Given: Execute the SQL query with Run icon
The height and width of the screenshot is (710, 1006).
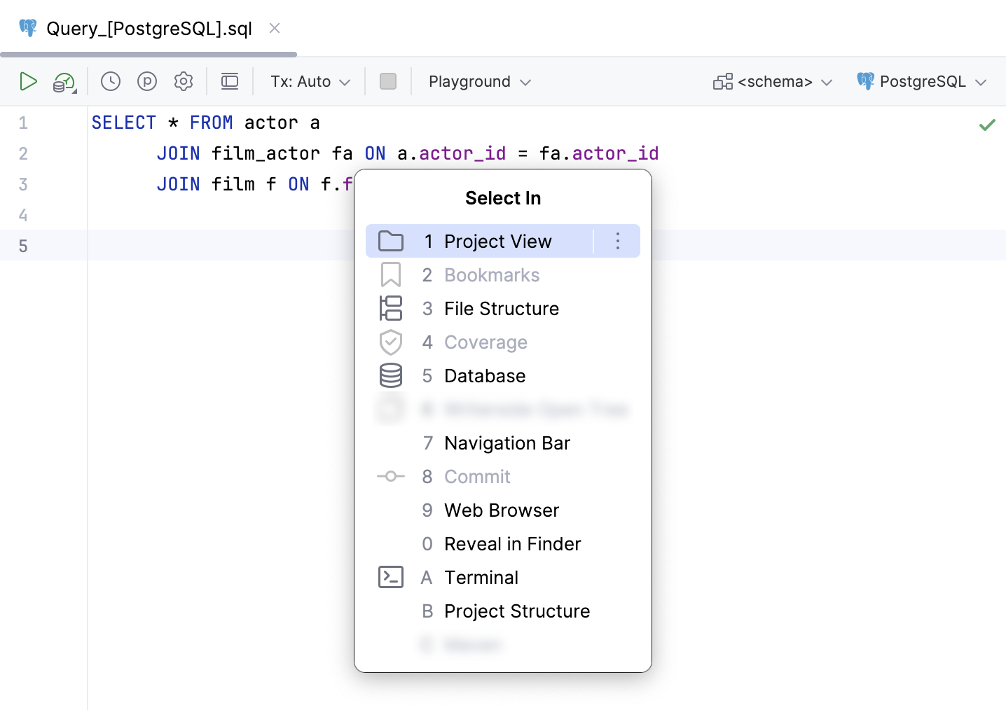Looking at the screenshot, I should coord(29,81).
